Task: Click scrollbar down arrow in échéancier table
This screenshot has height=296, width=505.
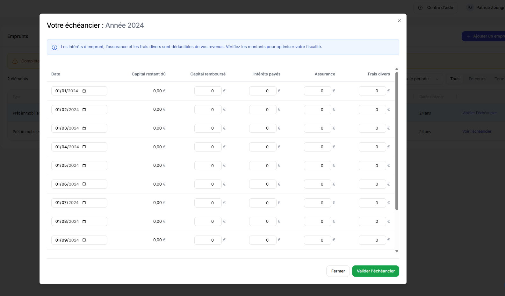Action: tap(397, 251)
